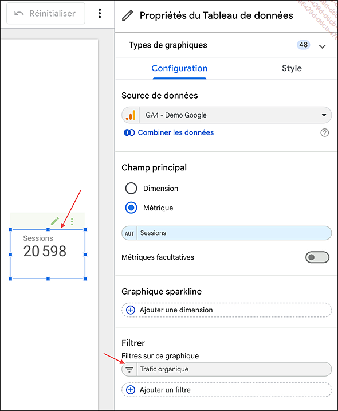Click the green edit pencil above the Sessions scorecard
The height and width of the screenshot is (411, 338).
pyautogui.click(x=55, y=221)
